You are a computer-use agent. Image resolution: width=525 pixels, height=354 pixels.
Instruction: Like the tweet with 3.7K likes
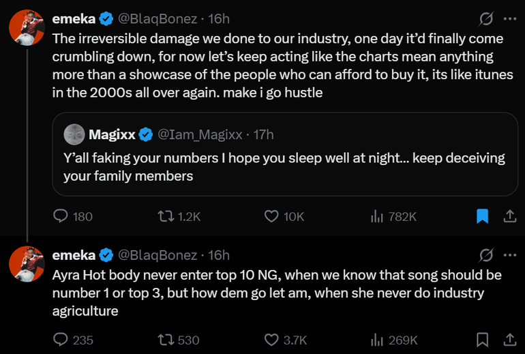click(x=271, y=339)
